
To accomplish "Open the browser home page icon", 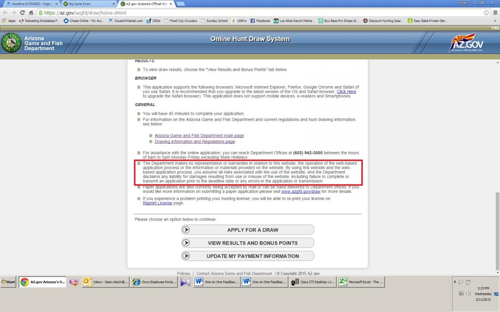I will point(31,12).
